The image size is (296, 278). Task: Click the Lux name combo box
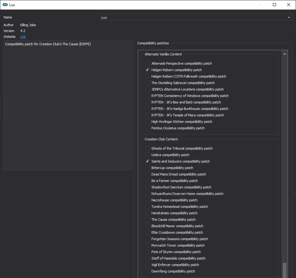point(196,17)
